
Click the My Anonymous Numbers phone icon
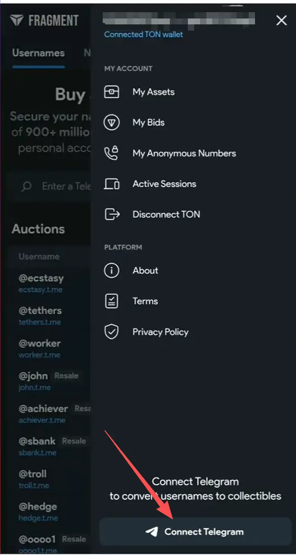pos(111,153)
